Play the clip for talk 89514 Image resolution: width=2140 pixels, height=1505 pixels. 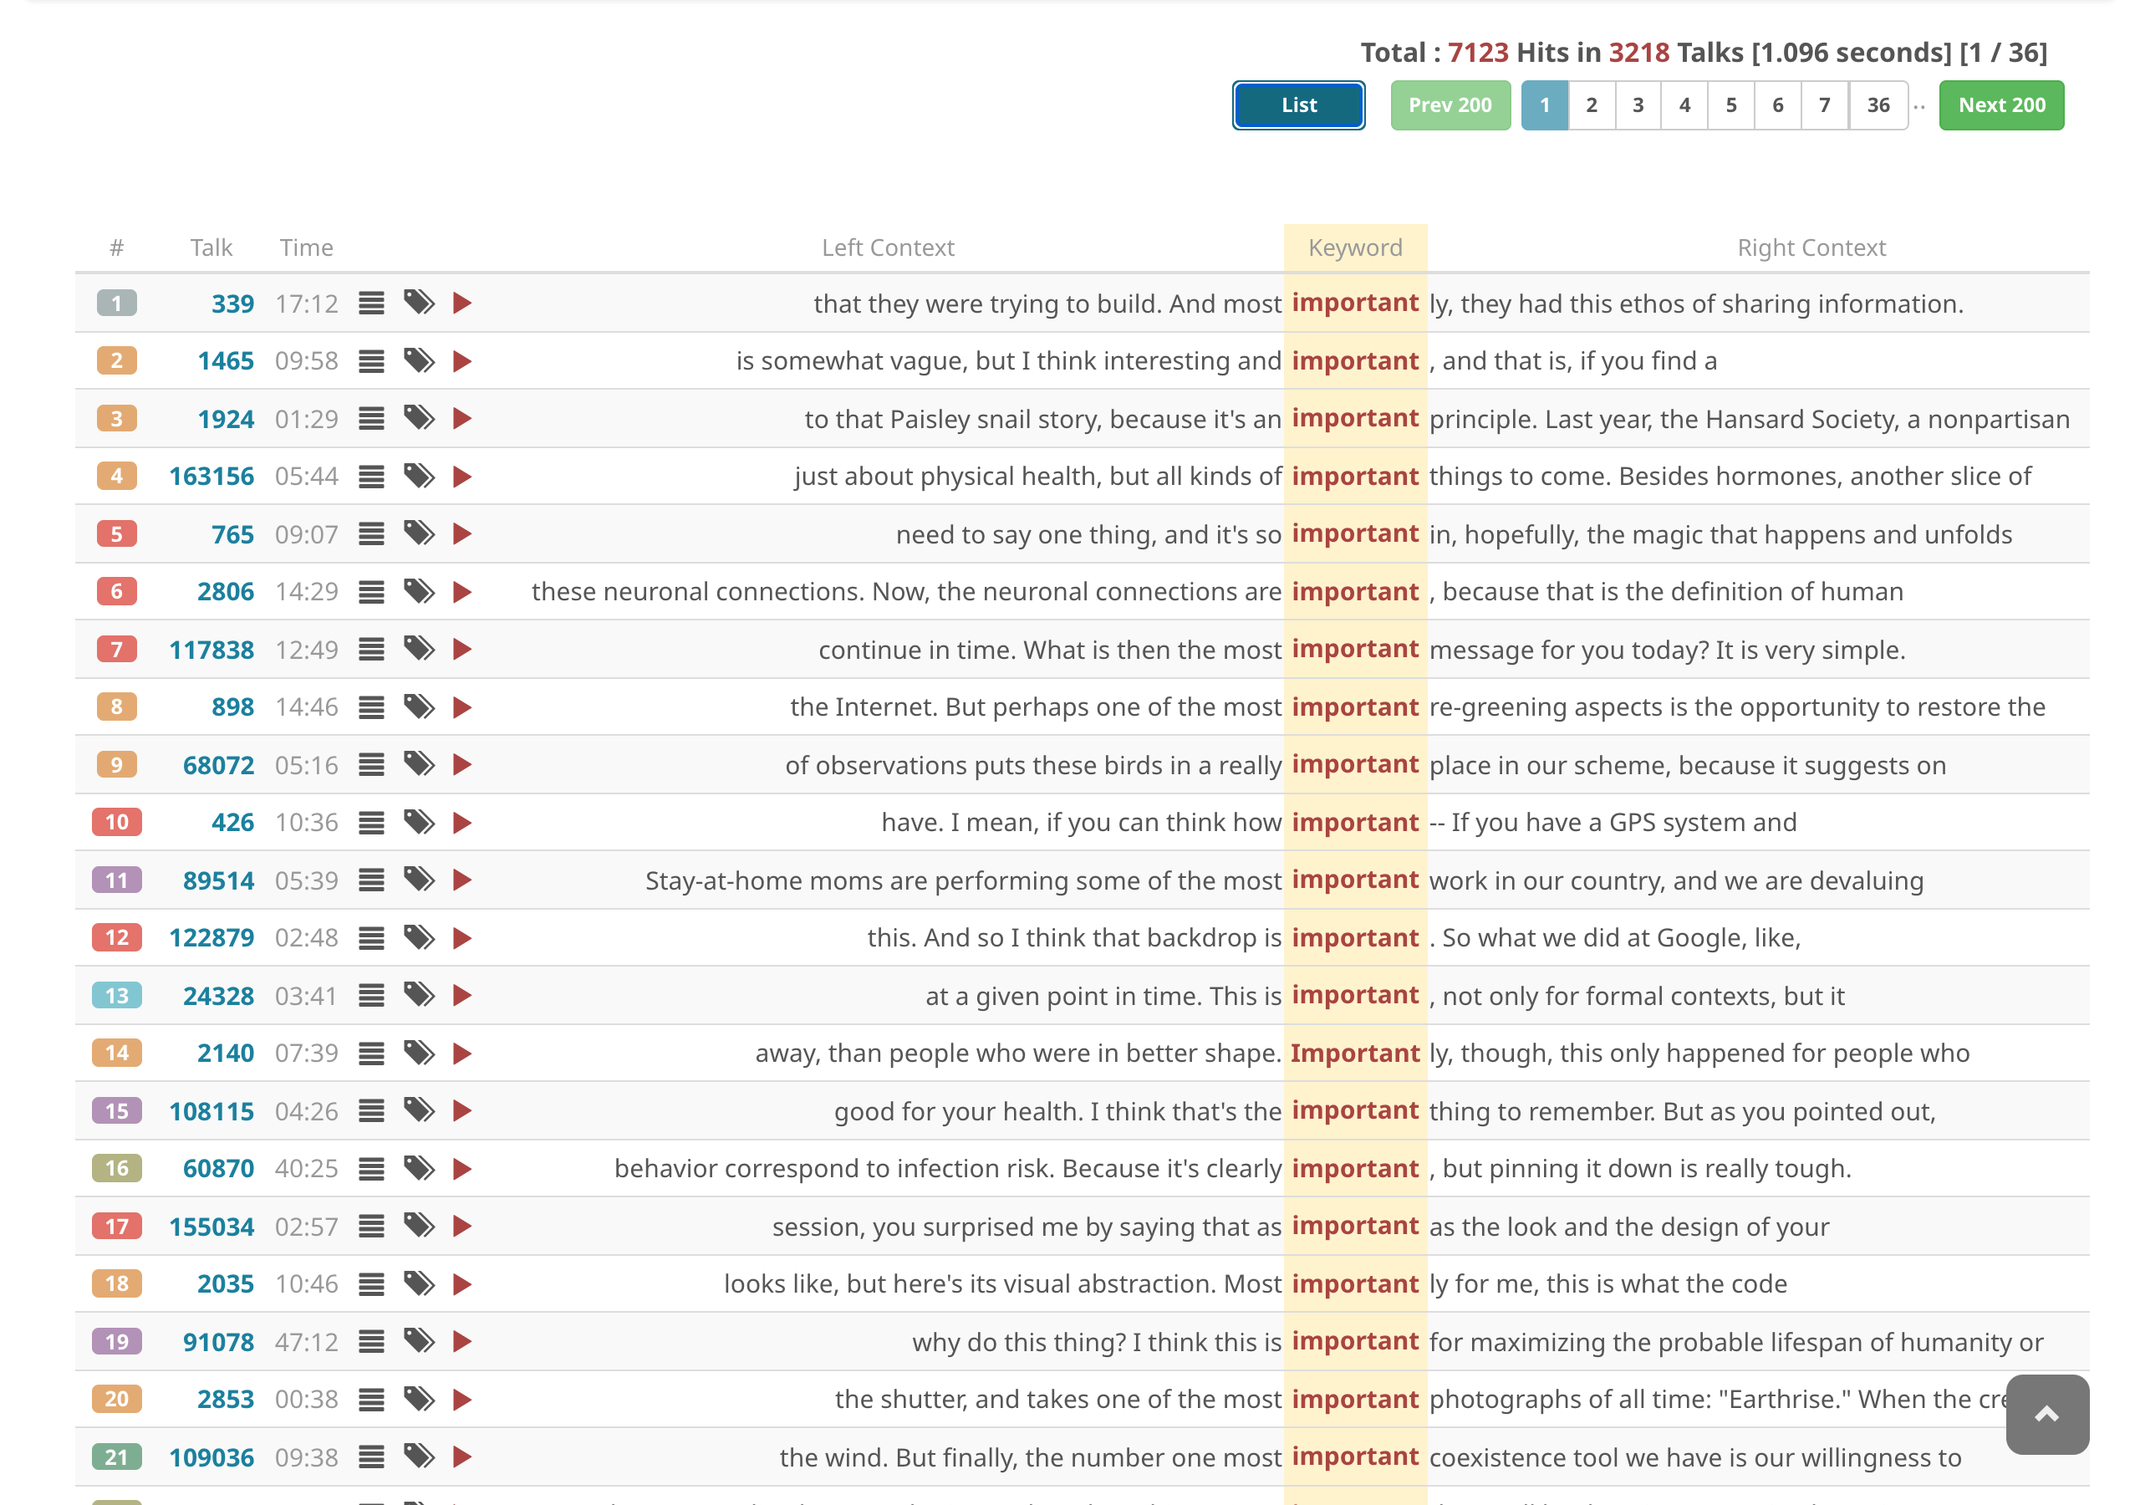click(x=461, y=880)
